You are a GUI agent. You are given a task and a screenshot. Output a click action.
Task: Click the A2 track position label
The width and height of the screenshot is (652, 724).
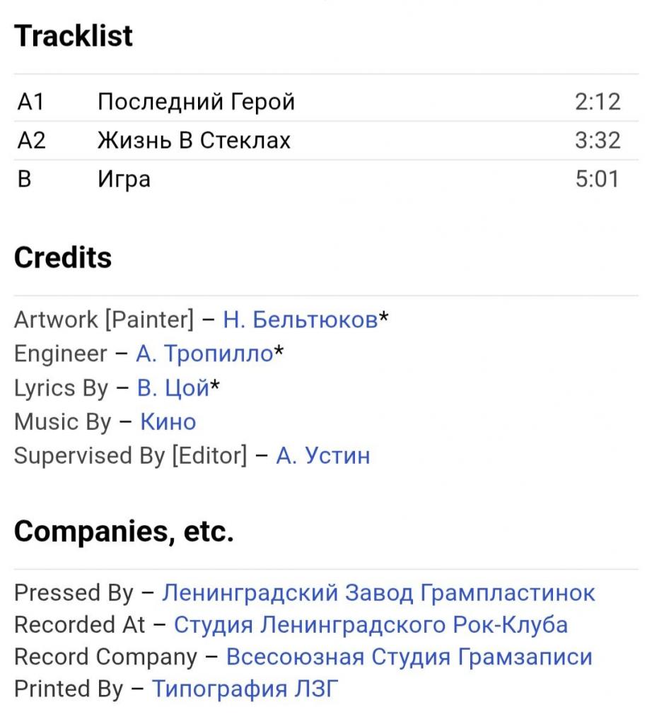click(x=31, y=141)
